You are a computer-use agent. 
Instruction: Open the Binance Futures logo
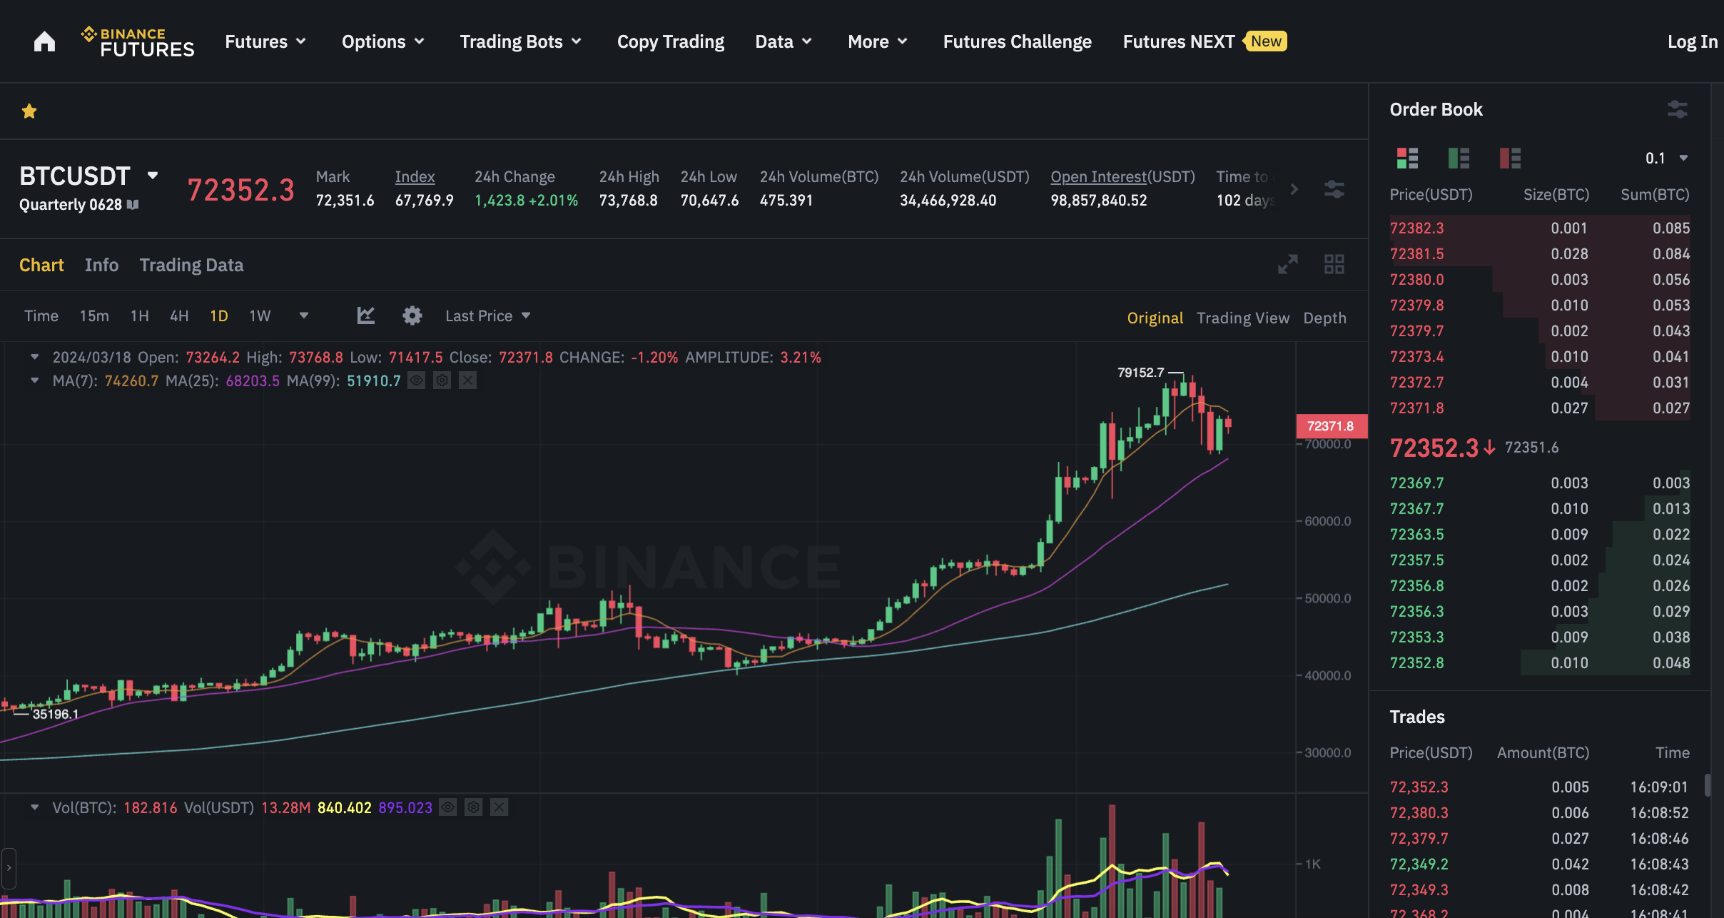[x=137, y=41]
